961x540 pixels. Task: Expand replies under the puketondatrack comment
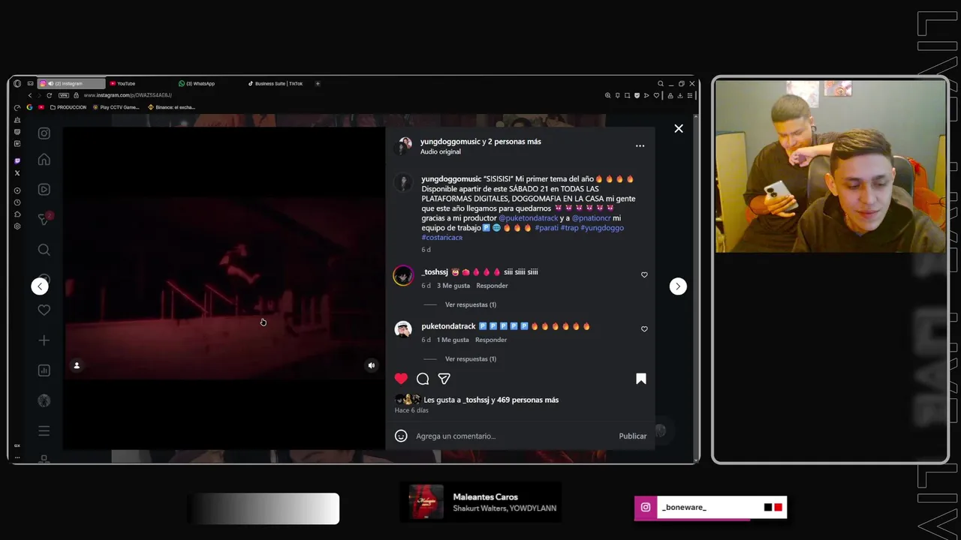coord(470,358)
